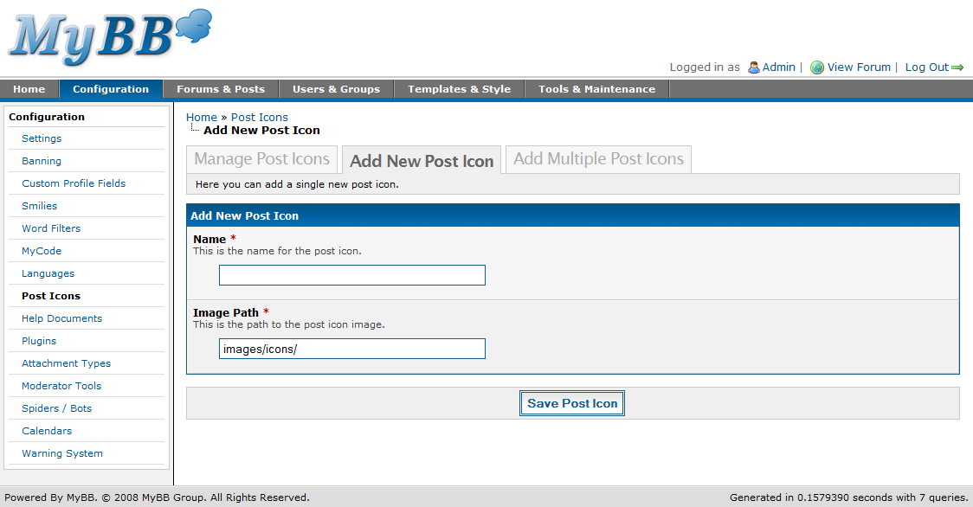This screenshot has width=973, height=507.
Task: Open the Warning System page
Action: 62,453
